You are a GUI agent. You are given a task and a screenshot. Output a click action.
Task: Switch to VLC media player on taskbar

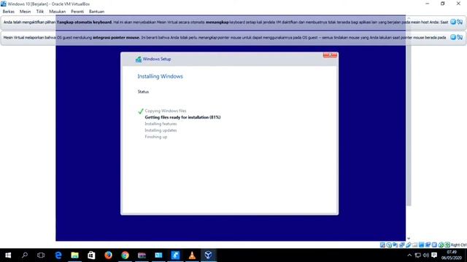(x=192, y=255)
